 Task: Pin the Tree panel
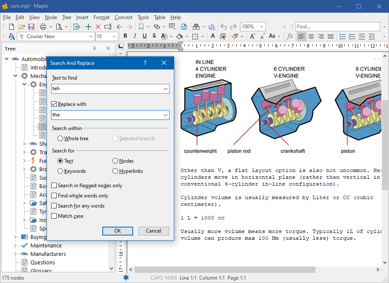pyautogui.click(x=95, y=48)
